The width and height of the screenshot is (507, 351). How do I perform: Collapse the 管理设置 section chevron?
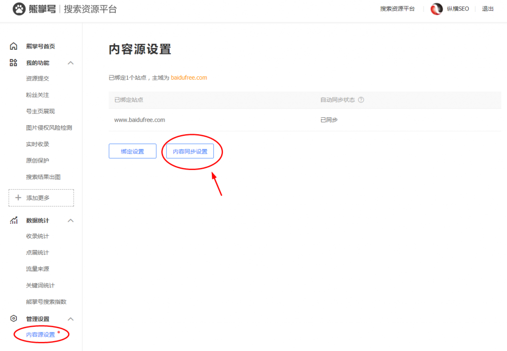tap(70, 319)
